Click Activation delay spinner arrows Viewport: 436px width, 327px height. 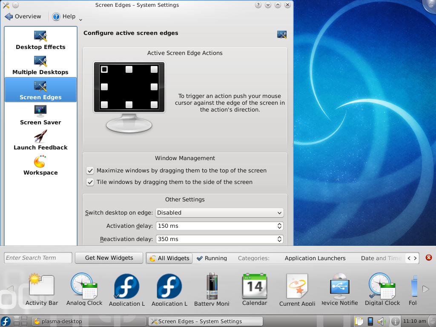279,226
